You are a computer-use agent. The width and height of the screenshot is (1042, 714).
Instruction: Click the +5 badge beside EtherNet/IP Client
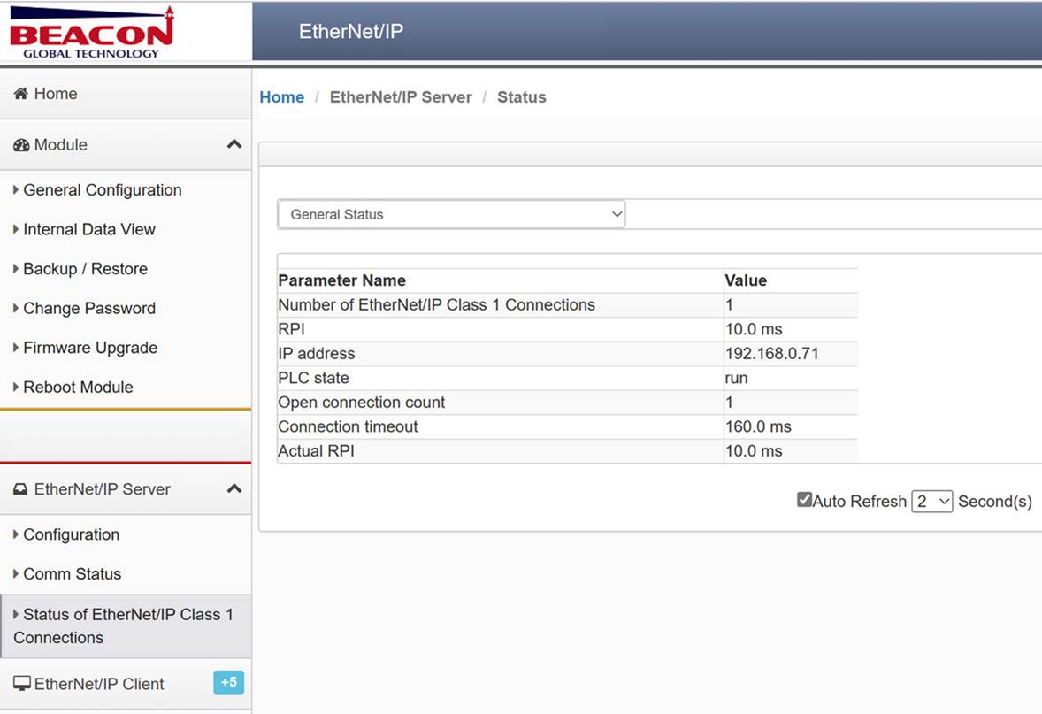(228, 682)
